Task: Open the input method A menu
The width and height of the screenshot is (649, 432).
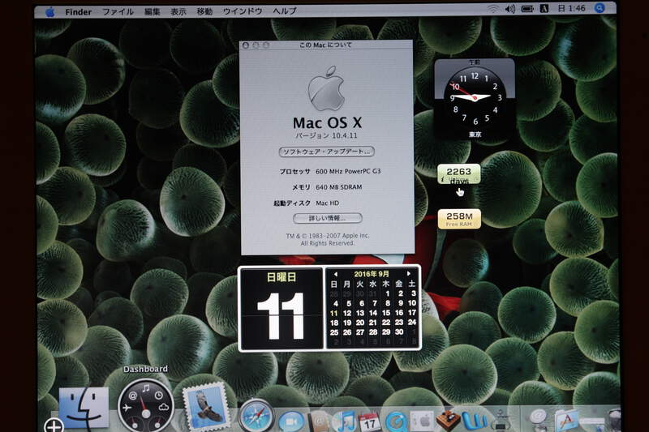Action: [544, 8]
